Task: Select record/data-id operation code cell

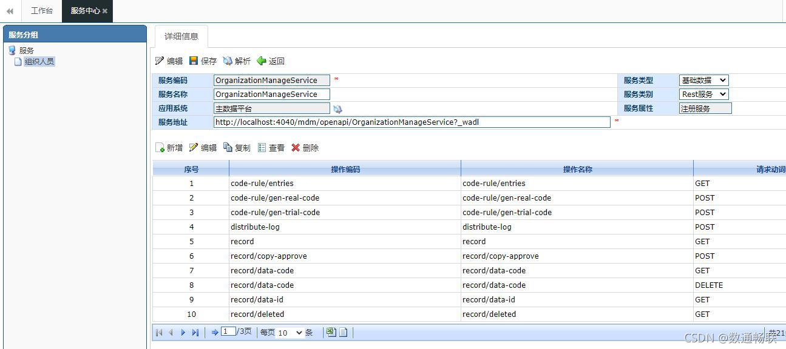Action: (345, 300)
